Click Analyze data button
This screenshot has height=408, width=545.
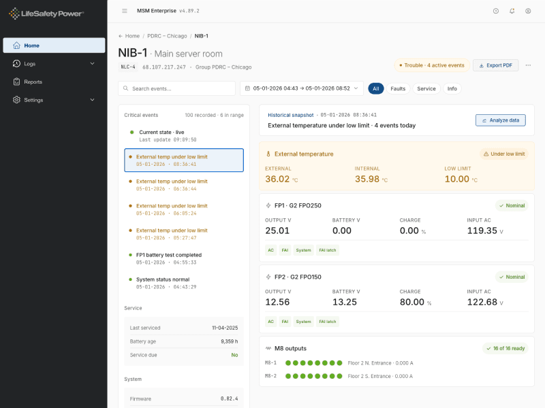click(500, 120)
